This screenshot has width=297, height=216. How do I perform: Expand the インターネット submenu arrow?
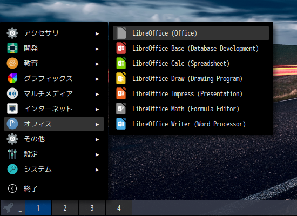[x=97, y=109]
